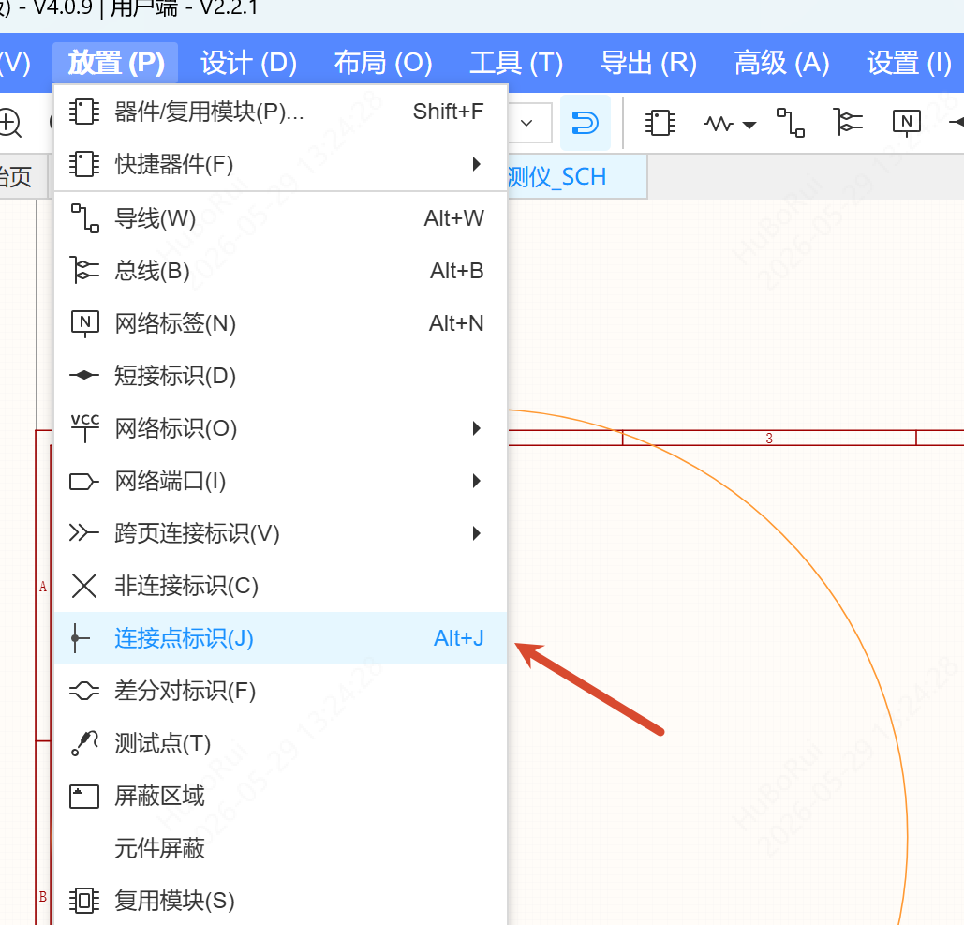Select 非连接标识(C) menu item
The width and height of the screenshot is (964, 925).
[x=280, y=586]
